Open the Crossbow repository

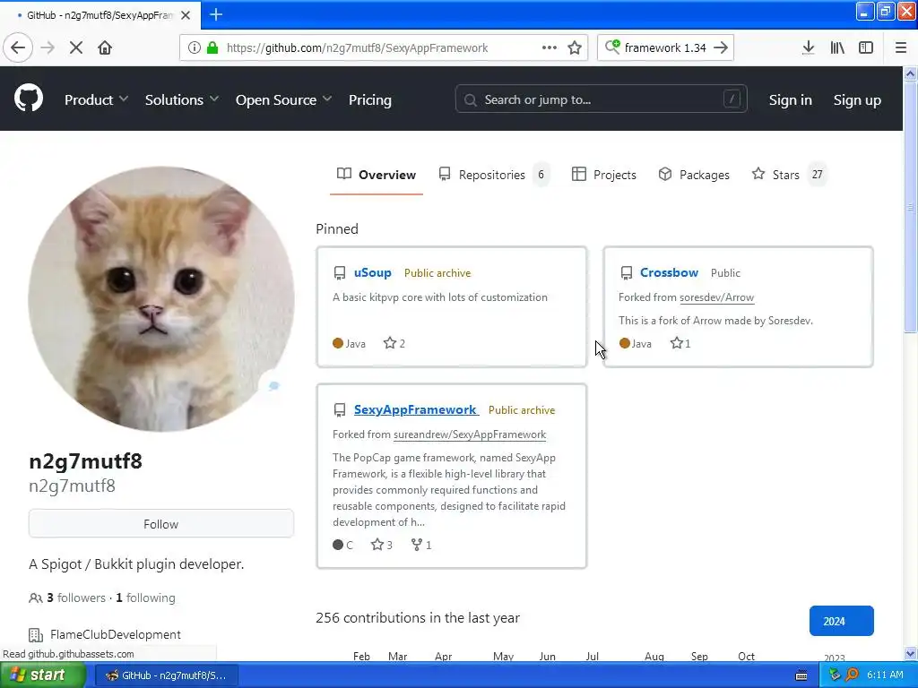669,272
